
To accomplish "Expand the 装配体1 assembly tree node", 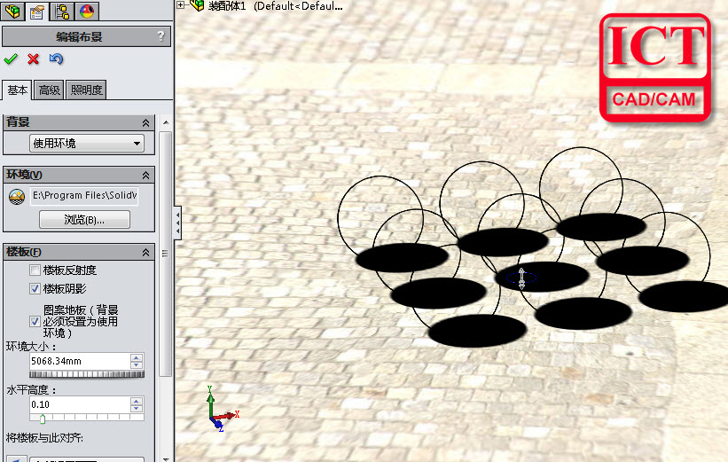I will pos(181,5).
